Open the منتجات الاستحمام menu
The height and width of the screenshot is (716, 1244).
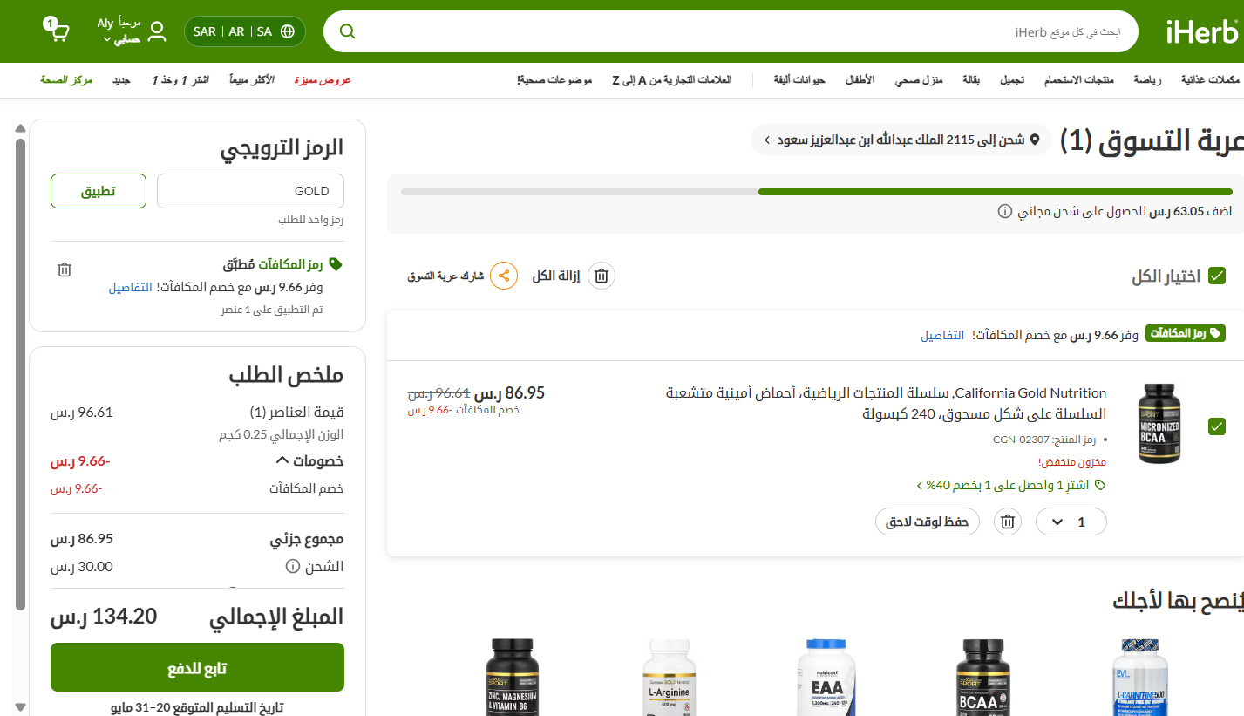(x=1078, y=79)
